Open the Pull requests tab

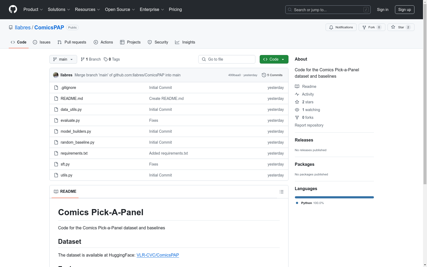pos(72,42)
